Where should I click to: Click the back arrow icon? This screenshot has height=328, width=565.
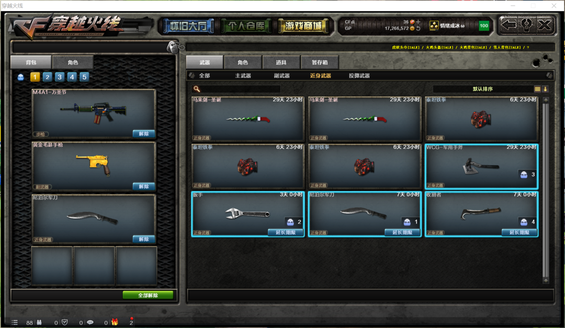509,25
